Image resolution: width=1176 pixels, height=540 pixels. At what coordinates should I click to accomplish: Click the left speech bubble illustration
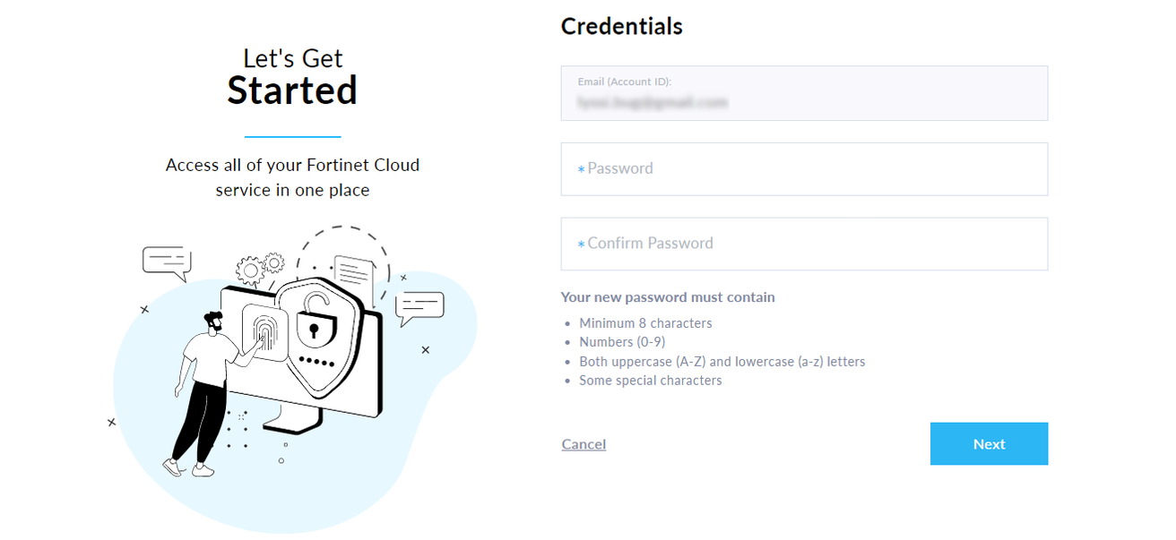coord(167,260)
